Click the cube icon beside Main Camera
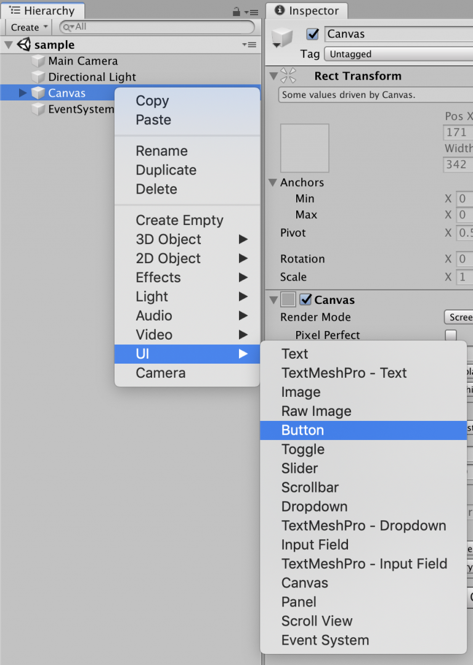This screenshot has height=665, width=473. pos(39,61)
